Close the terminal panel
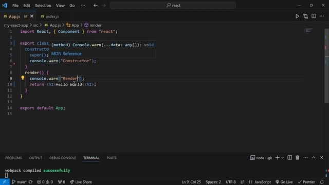329x185 pixels. click(322, 158)
